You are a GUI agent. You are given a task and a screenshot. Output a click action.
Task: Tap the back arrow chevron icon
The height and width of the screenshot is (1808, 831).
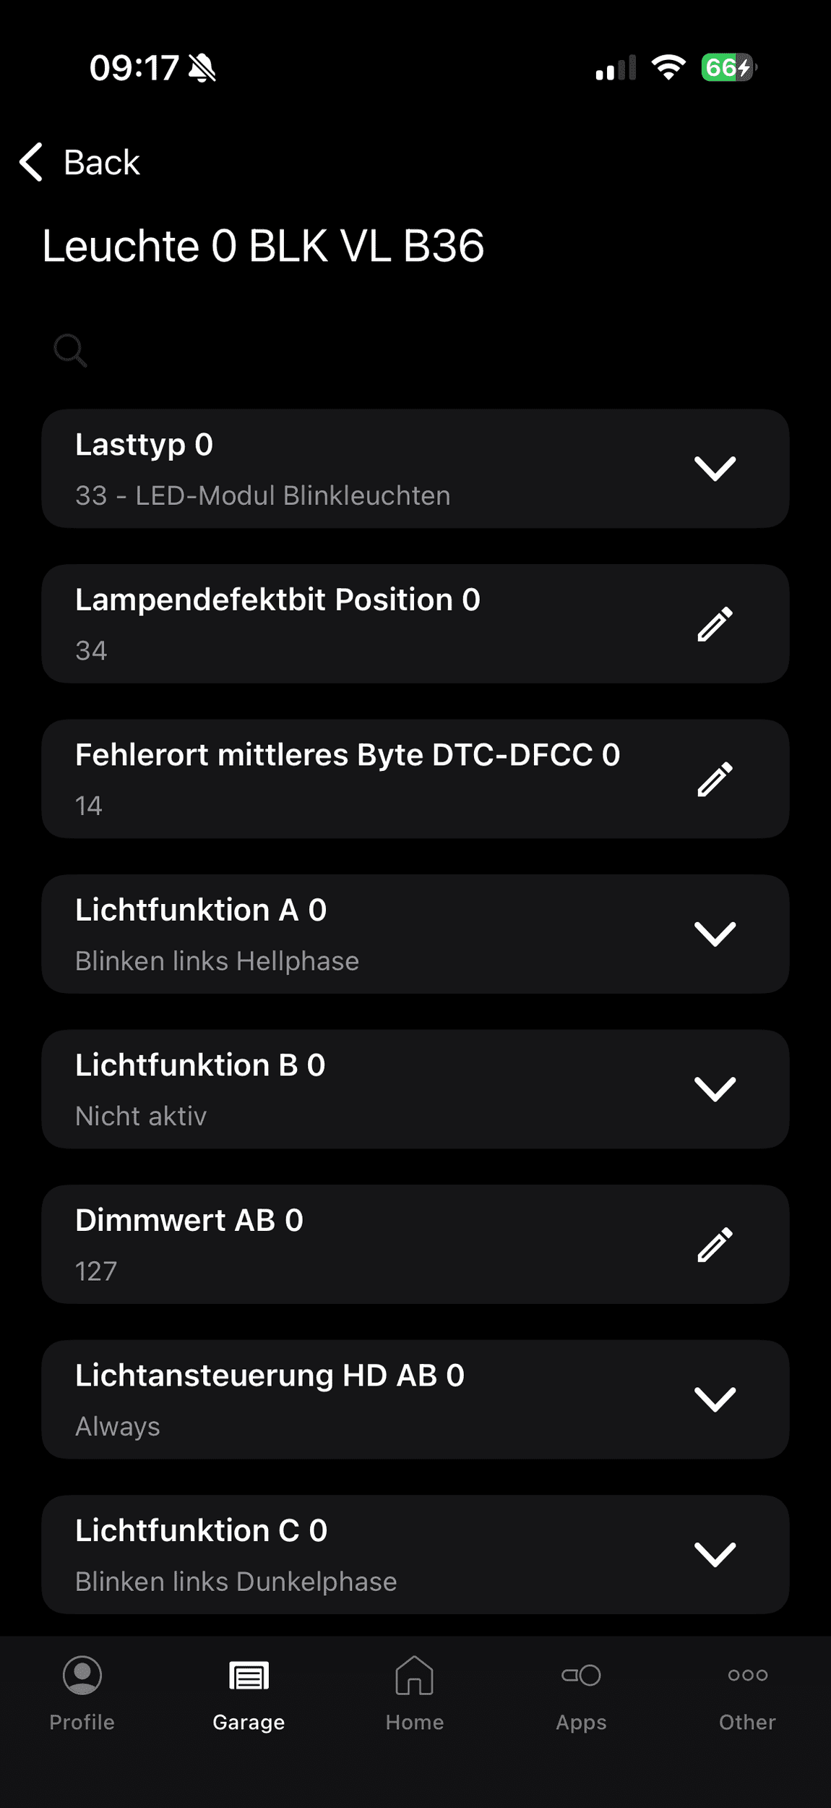(32, 161)
